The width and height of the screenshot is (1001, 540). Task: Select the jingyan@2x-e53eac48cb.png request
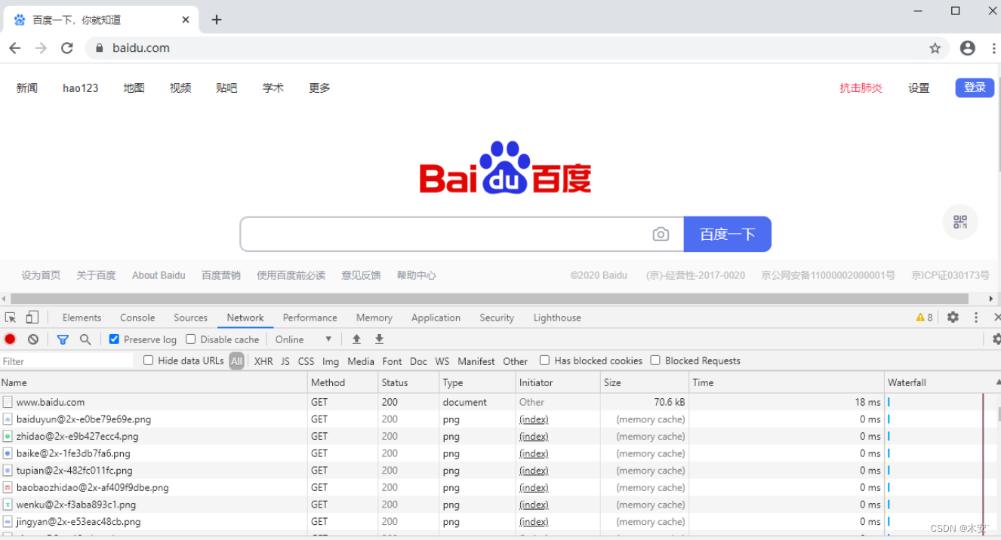[x=79, y=522]
